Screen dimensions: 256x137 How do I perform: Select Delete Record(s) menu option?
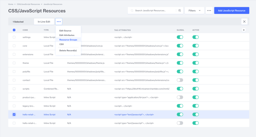(68, 51)
